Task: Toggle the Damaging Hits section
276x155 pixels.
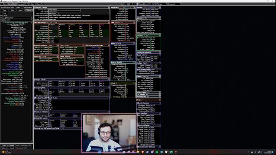Action: [109, 88]
